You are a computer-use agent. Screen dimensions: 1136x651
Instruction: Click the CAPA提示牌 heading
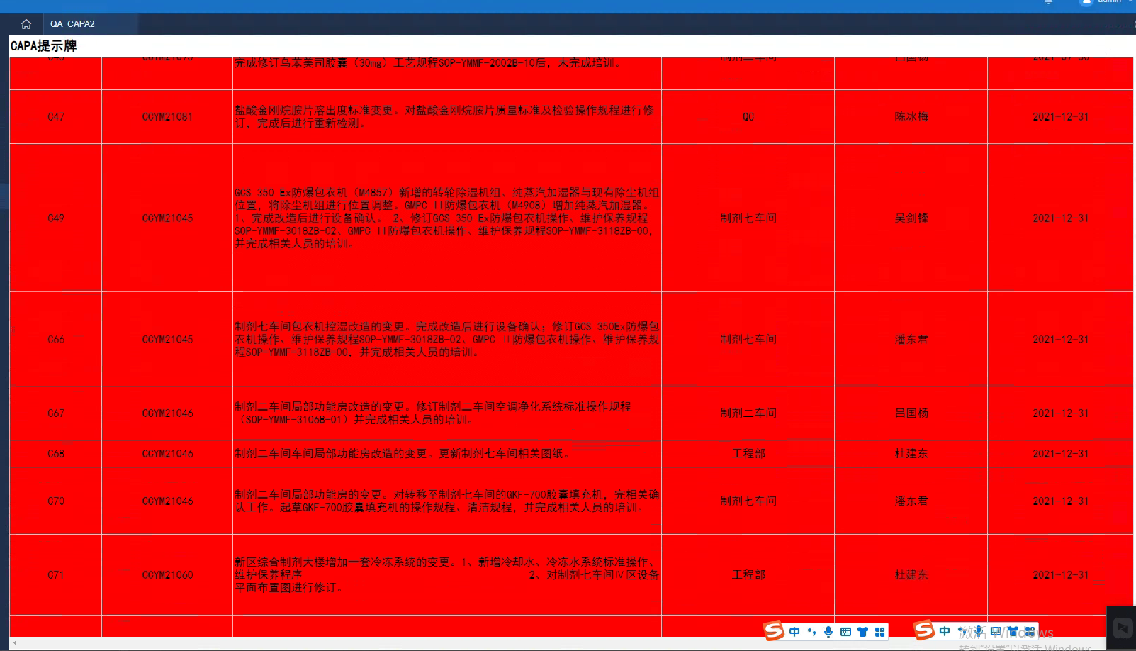pyautogui.click(x=43, y=46)
